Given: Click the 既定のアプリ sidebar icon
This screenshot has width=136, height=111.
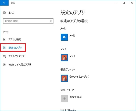Looking at the screenshot, I should [x=4, y=48].
